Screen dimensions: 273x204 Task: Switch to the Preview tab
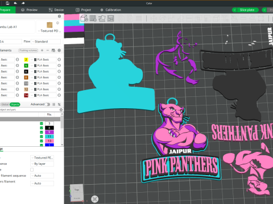(x=30, y=10)
